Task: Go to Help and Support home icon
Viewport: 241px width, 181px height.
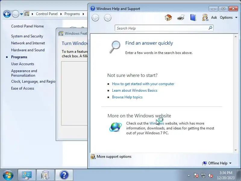Action: tap(168, 17)
